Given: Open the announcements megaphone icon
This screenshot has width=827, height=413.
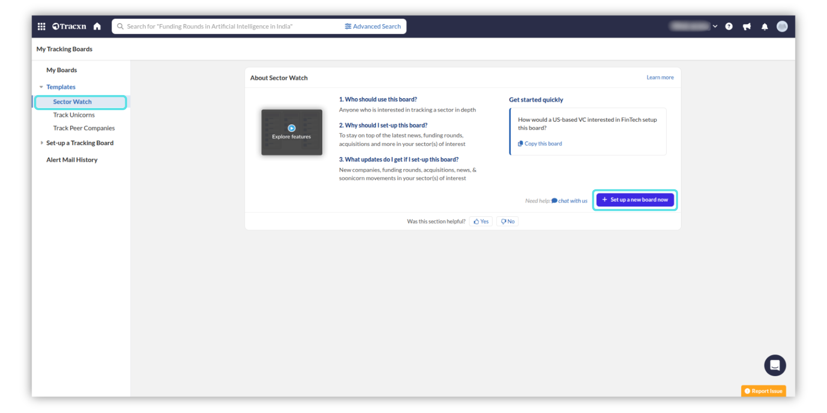Looking at the screenshot, I should [747, 27].
